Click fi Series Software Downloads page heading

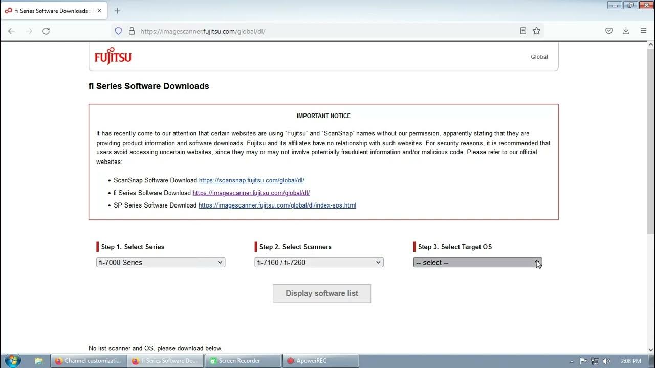[149, 86]
